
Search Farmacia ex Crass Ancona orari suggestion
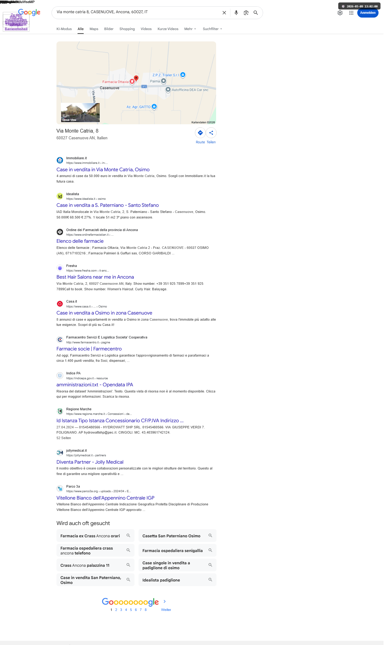pos(95,536)
